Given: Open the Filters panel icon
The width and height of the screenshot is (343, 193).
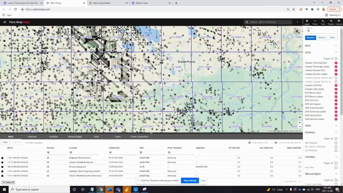Looking at the screenshot, I should [x=315, y=22].
